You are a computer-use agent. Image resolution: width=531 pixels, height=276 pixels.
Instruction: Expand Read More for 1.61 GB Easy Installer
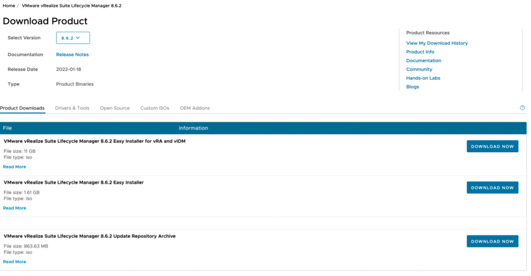tap(15, 208)
